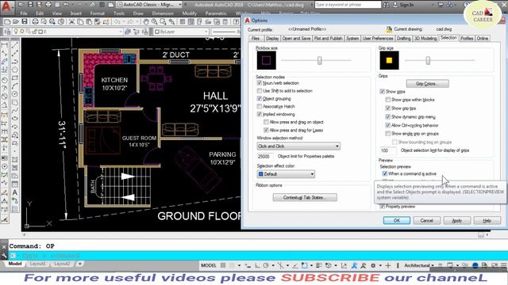Click the New drawing icon in the Standard toolbar

coord(7,21)
